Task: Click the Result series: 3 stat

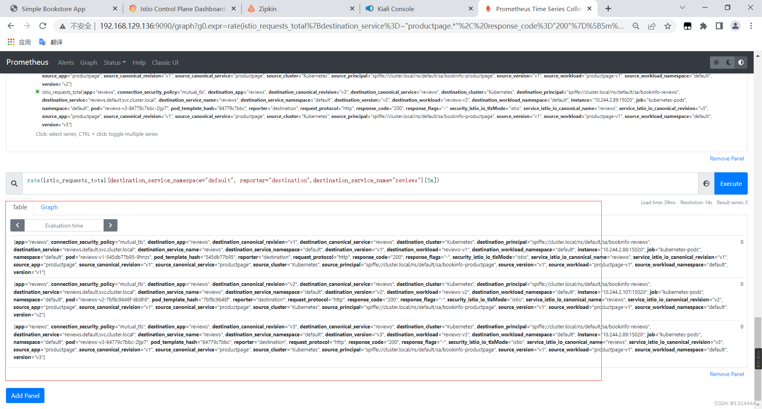Action: click(732, 203)
